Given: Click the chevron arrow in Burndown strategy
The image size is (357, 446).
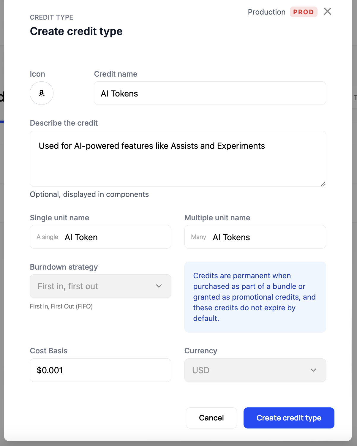Looking at the screenshot, I should pyautogui.click(x=159, y=286).
